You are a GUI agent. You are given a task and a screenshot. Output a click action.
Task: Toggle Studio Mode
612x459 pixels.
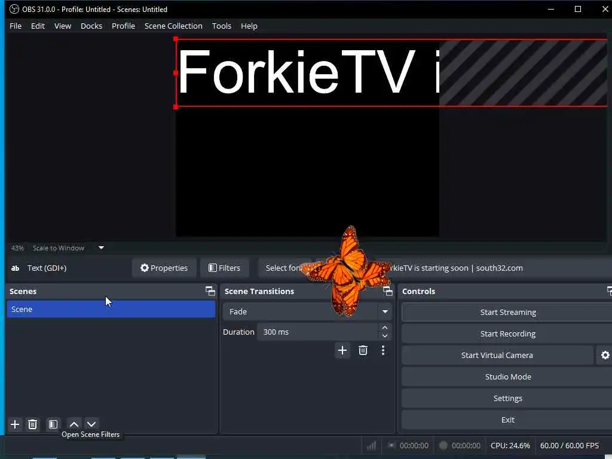point(507,377)
